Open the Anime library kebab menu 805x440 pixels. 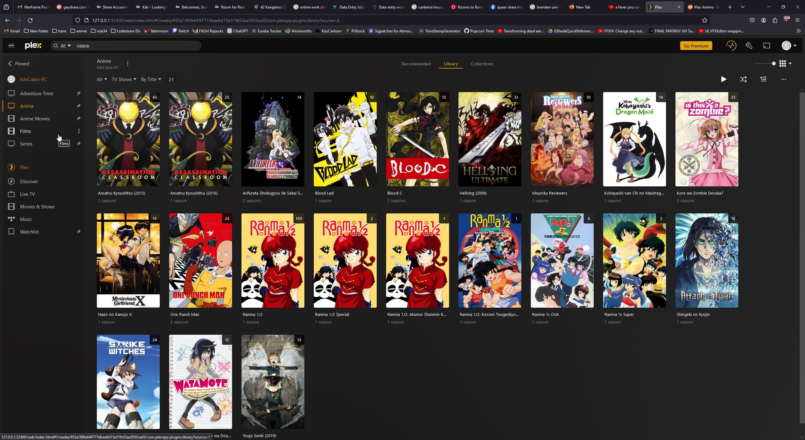tap(128, 64)
